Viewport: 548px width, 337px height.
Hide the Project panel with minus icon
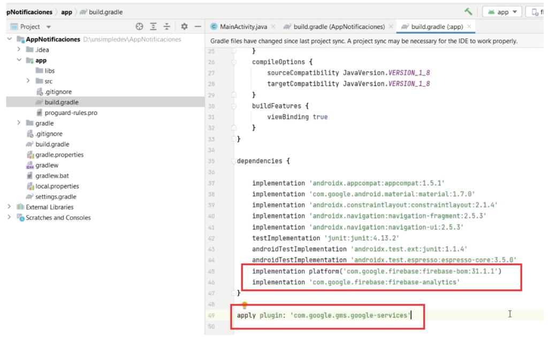point(197,27)
